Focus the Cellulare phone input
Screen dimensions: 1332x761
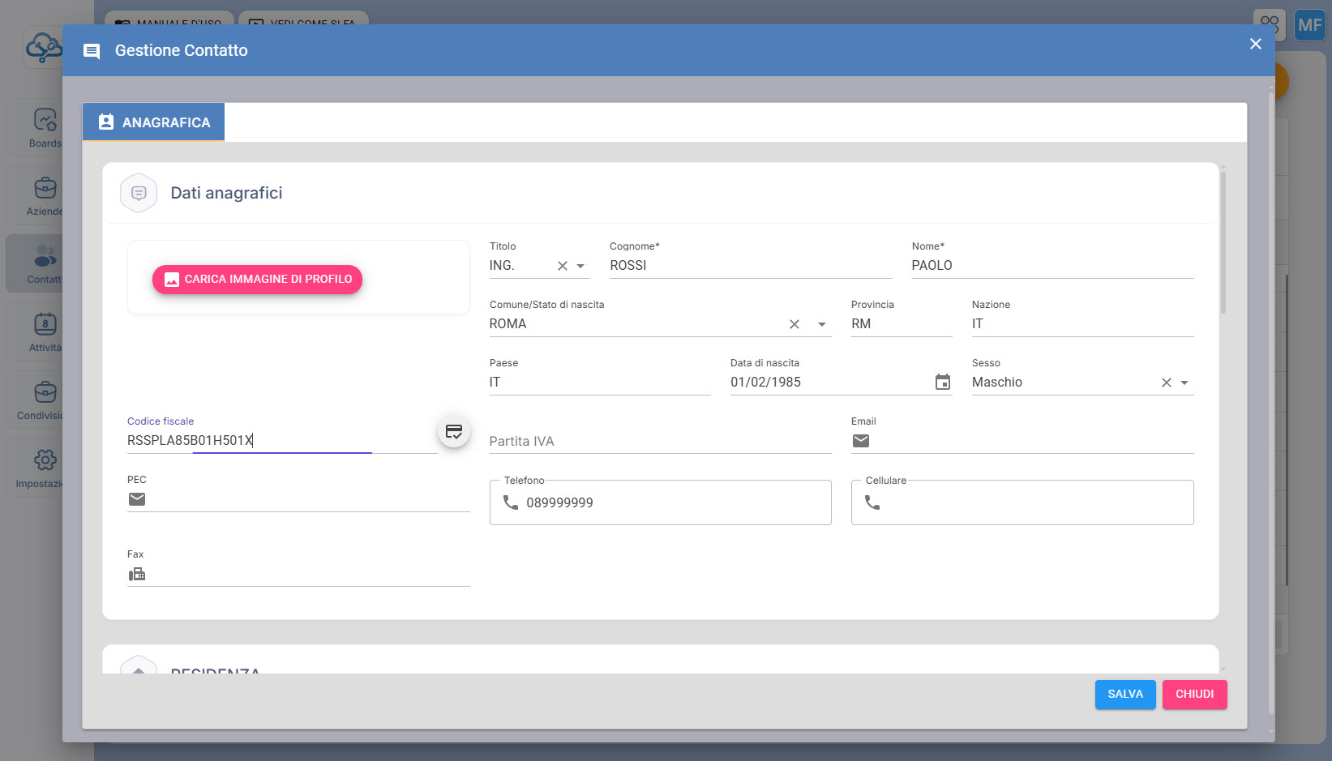(1034, 503)
